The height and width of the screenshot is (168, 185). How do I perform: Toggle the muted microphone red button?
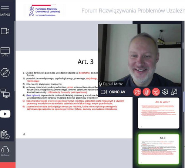pyautogui.click(x=147, y=92)
